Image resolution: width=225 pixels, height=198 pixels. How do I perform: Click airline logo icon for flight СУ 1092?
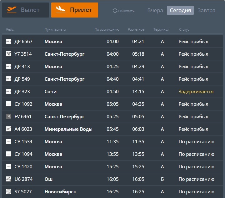(9, 104)
